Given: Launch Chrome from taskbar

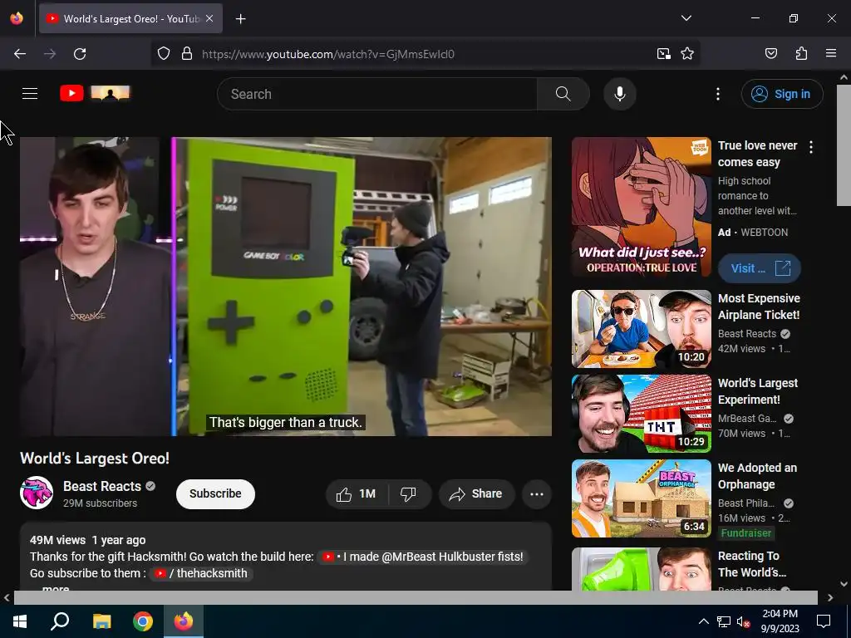Looking at the screenshot, I should [x=143, y=621].
